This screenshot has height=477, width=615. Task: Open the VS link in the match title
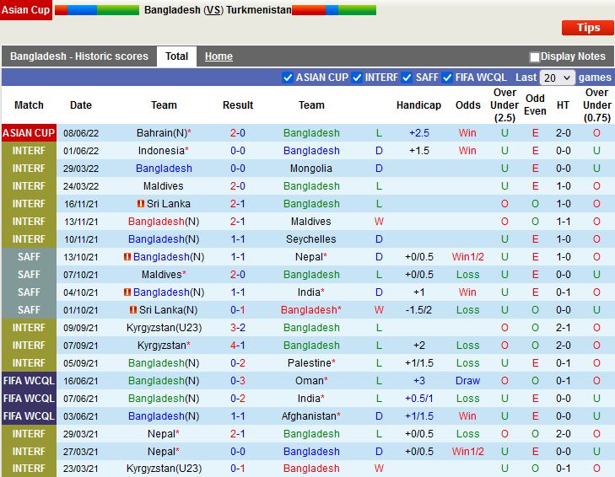click(213, 10)
